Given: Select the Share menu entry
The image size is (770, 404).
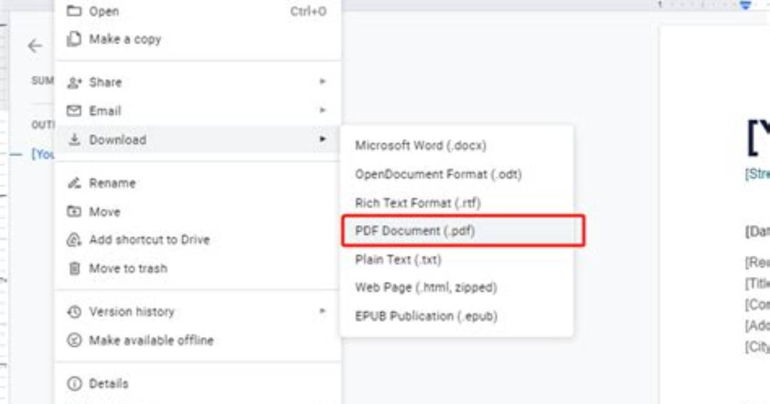Looking at the screenshot, I should [x=198, y=82].
